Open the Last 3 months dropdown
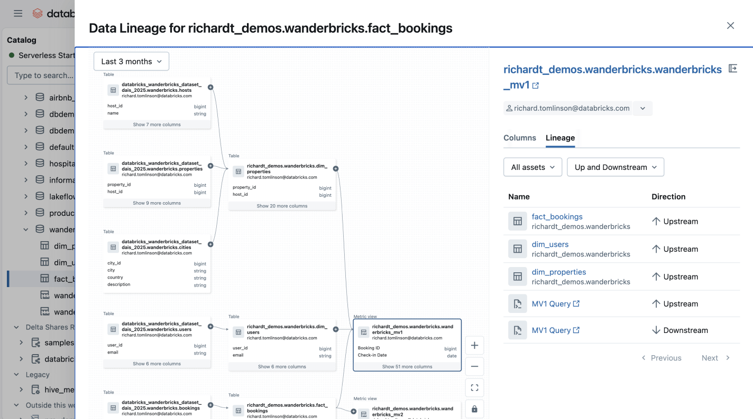The height and width of the screenshot is (419, 753). point(132,62)
